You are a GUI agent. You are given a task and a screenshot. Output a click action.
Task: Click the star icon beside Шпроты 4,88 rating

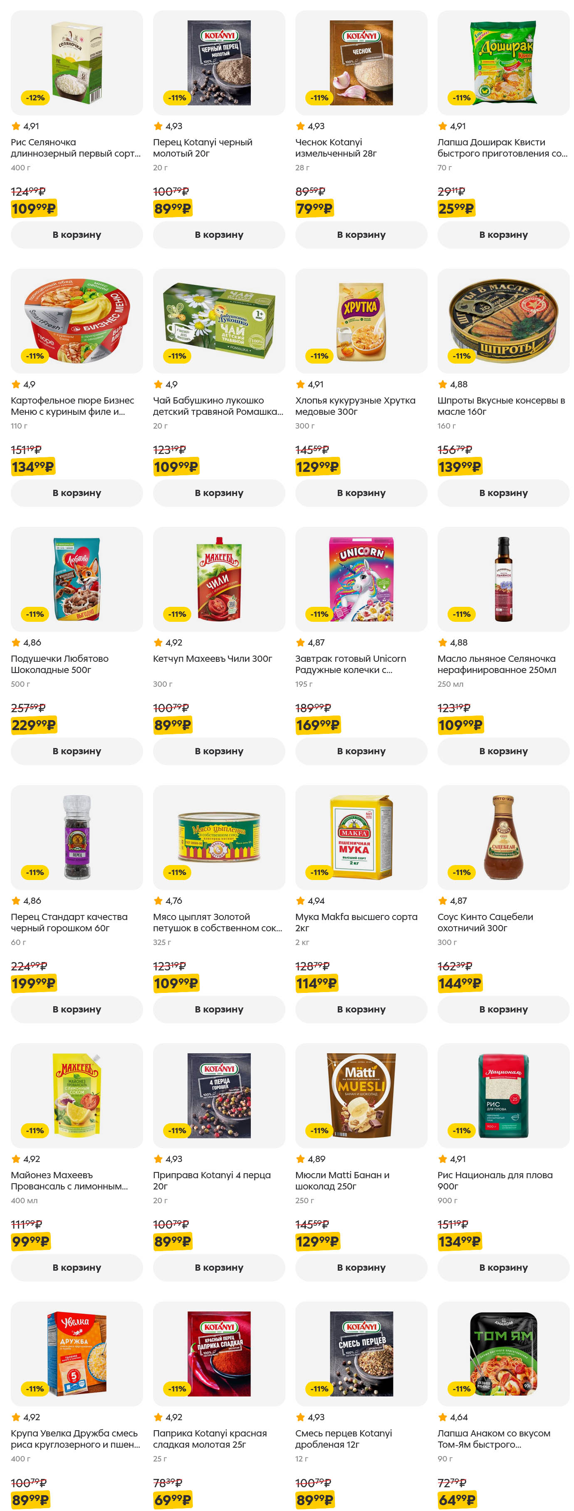click(x=443, y=384)
